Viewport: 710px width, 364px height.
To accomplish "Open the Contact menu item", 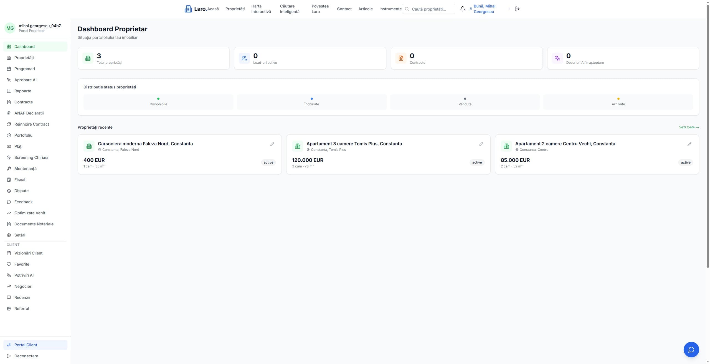I will [x=344, y=9].
